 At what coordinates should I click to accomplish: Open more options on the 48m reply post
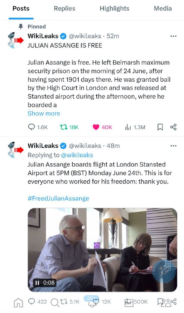point(173,146)
